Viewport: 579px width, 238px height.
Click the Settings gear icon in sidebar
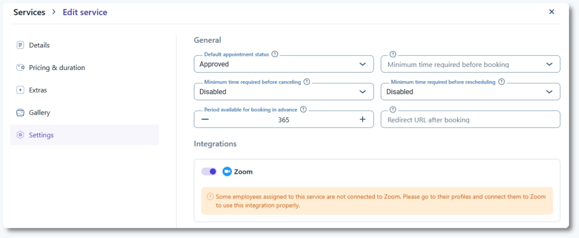(20, 135)
